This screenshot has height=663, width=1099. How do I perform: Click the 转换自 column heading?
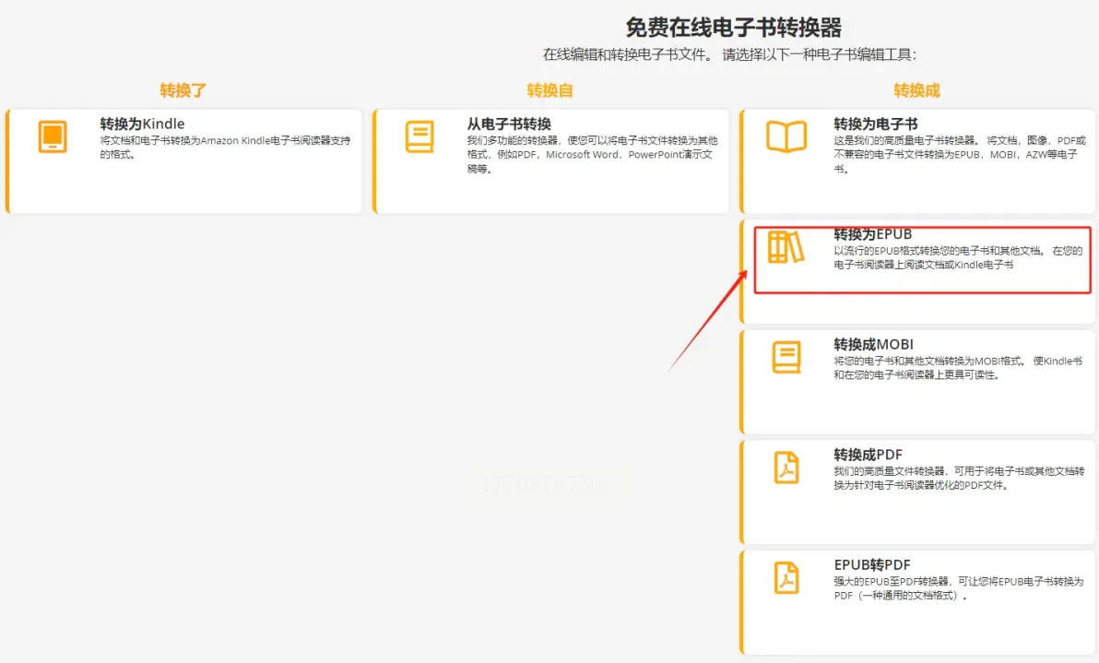point(549,90)
